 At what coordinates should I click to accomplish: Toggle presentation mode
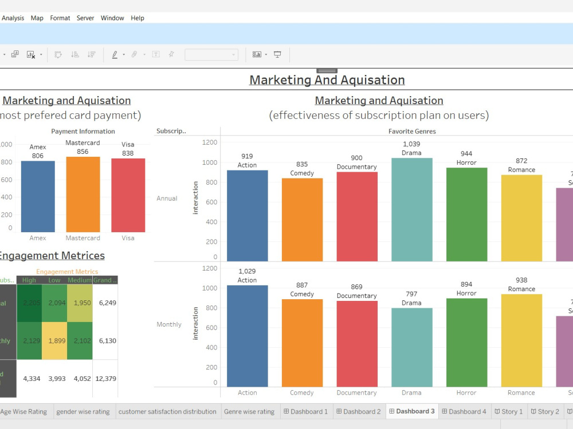[277, 54]
